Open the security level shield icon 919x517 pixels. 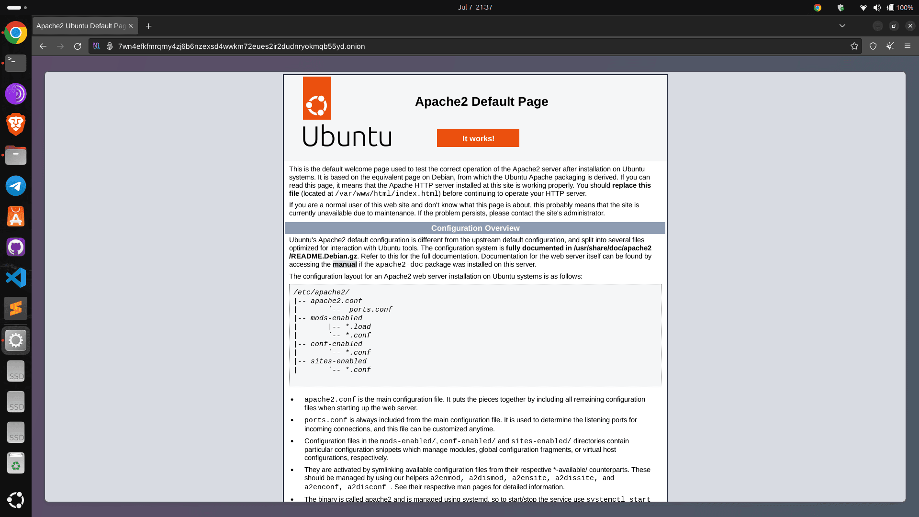click(873, 46)
